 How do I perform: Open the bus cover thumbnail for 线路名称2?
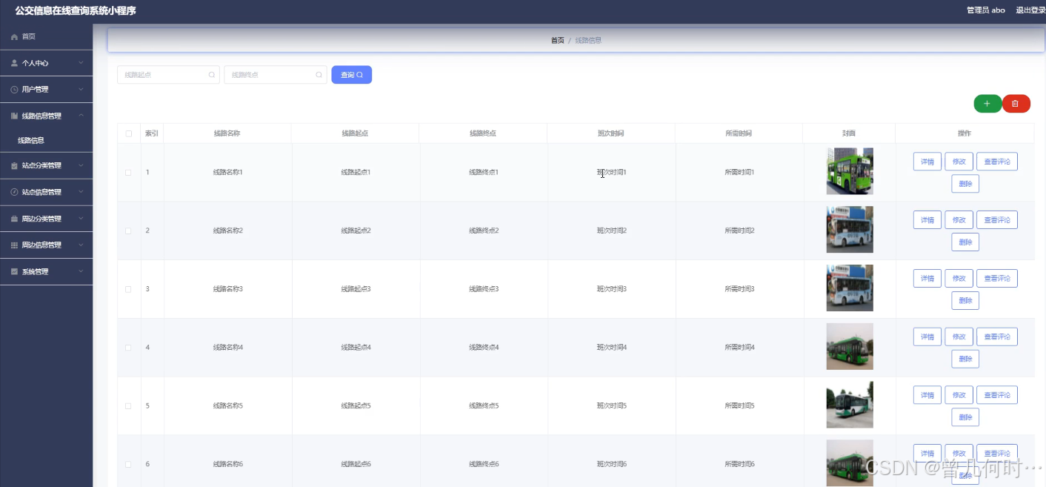pos(850,230)
